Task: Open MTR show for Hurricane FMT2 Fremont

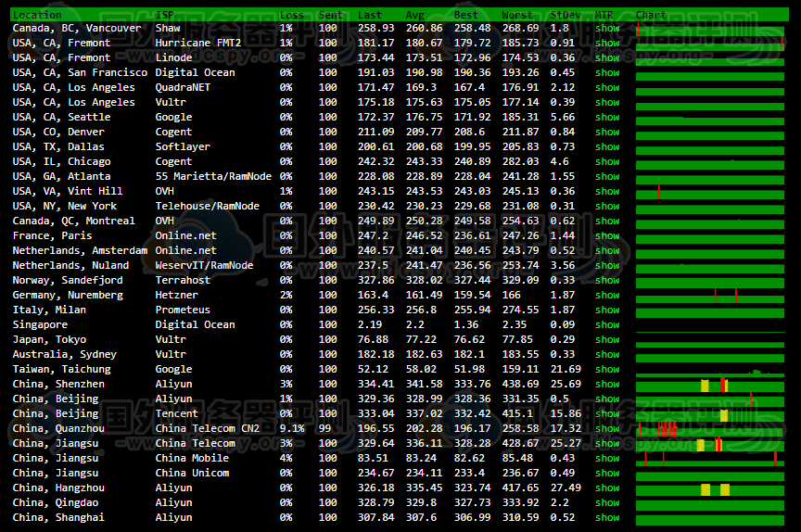Action: tap(607, 43)
